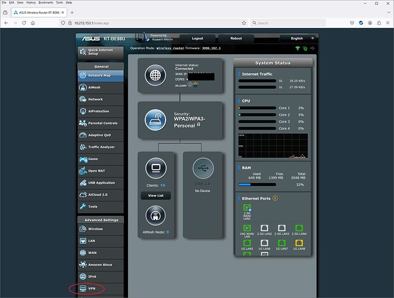Screen dimensions: 394x298
Task: Click the Logout button
Action: [x=198, y=39]
